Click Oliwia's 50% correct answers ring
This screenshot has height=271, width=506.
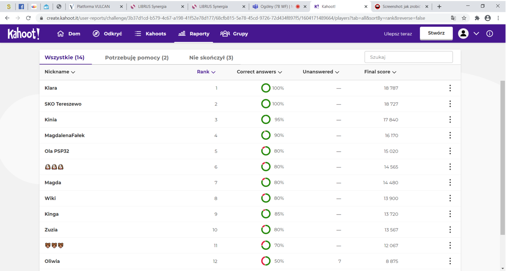tap(266, 261)
